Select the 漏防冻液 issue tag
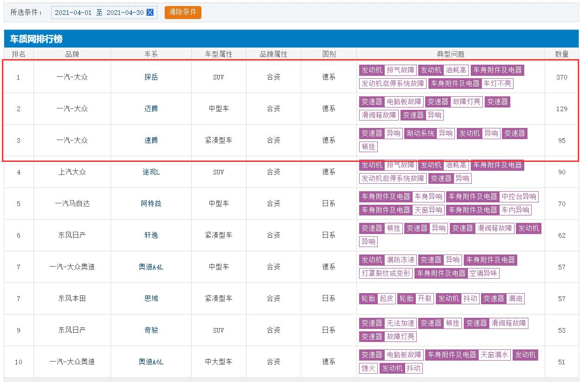Screen dimensions: 581x382 [x=401, y=260]
